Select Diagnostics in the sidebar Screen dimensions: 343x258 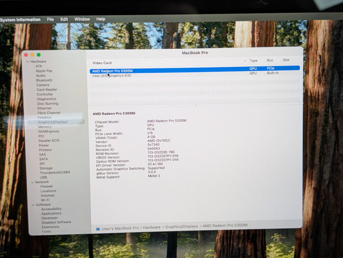(47, 99)
